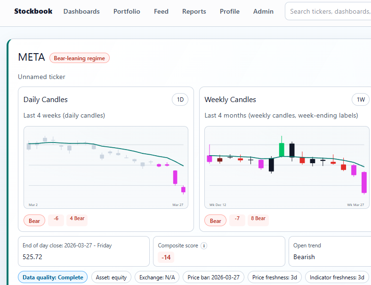371x285 pixels.
Task: Click the Bear-leaning regime badge
Action: (x=79, y=58)
